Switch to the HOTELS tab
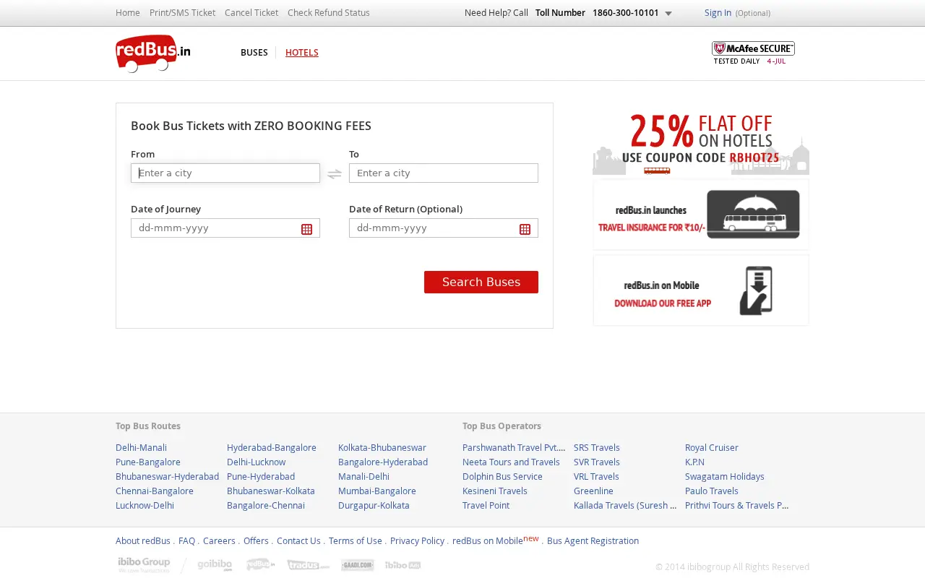The height and width of the screenshot is (578, 925). tap(302, 52)
